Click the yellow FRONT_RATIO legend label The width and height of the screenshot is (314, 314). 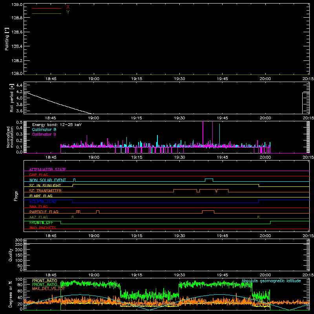[45, 281]
